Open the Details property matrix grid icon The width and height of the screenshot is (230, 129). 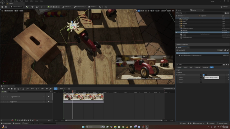click(x=224, y=64)
